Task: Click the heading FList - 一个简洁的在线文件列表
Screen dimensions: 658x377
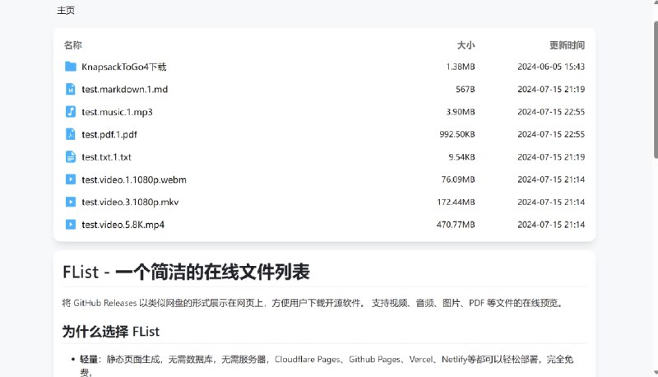Action: [x=186, y=272]
